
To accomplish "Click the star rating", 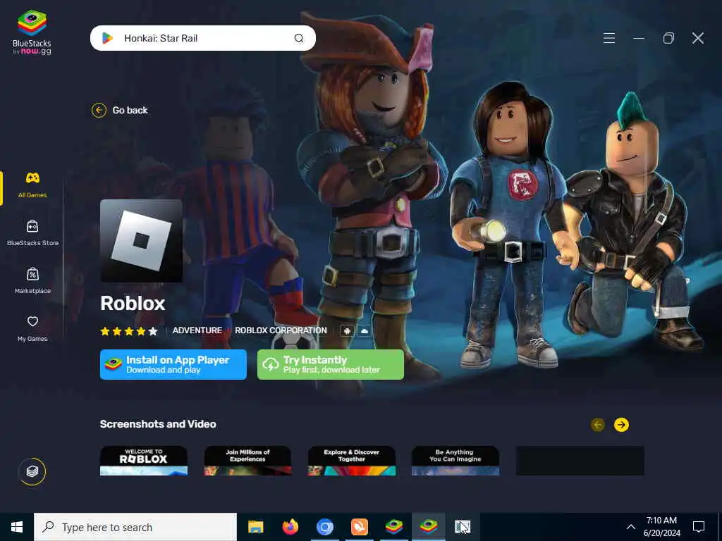I will [x=129, y=331].
